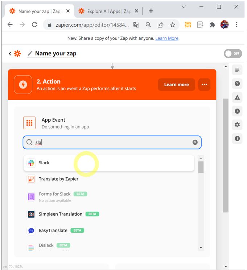Open the Extensions puzzle piece menu
Viewport: 247px width, 270px height.
212,25
